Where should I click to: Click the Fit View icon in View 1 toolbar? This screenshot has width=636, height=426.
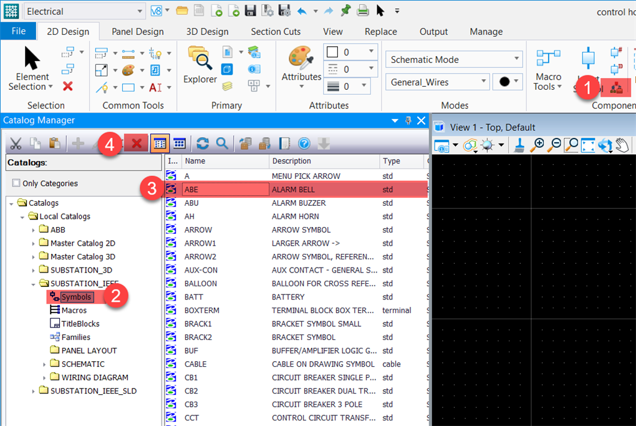click(x=587, y=145)
